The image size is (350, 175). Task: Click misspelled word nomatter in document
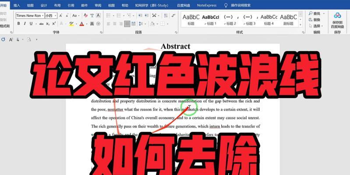click(x=115, y=109)
